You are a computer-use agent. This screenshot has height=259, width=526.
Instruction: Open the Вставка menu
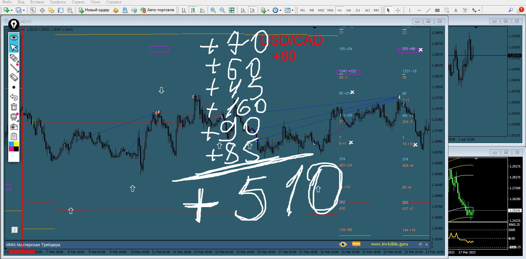(x=37, y=2)
